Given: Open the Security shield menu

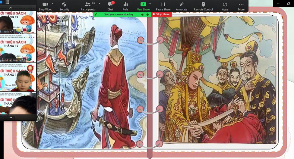Looking at the screenshot, I should tap(64, 6).
